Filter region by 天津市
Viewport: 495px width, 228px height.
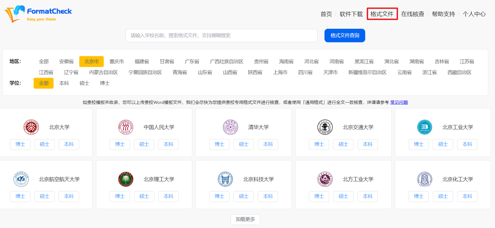coord(330,72)
